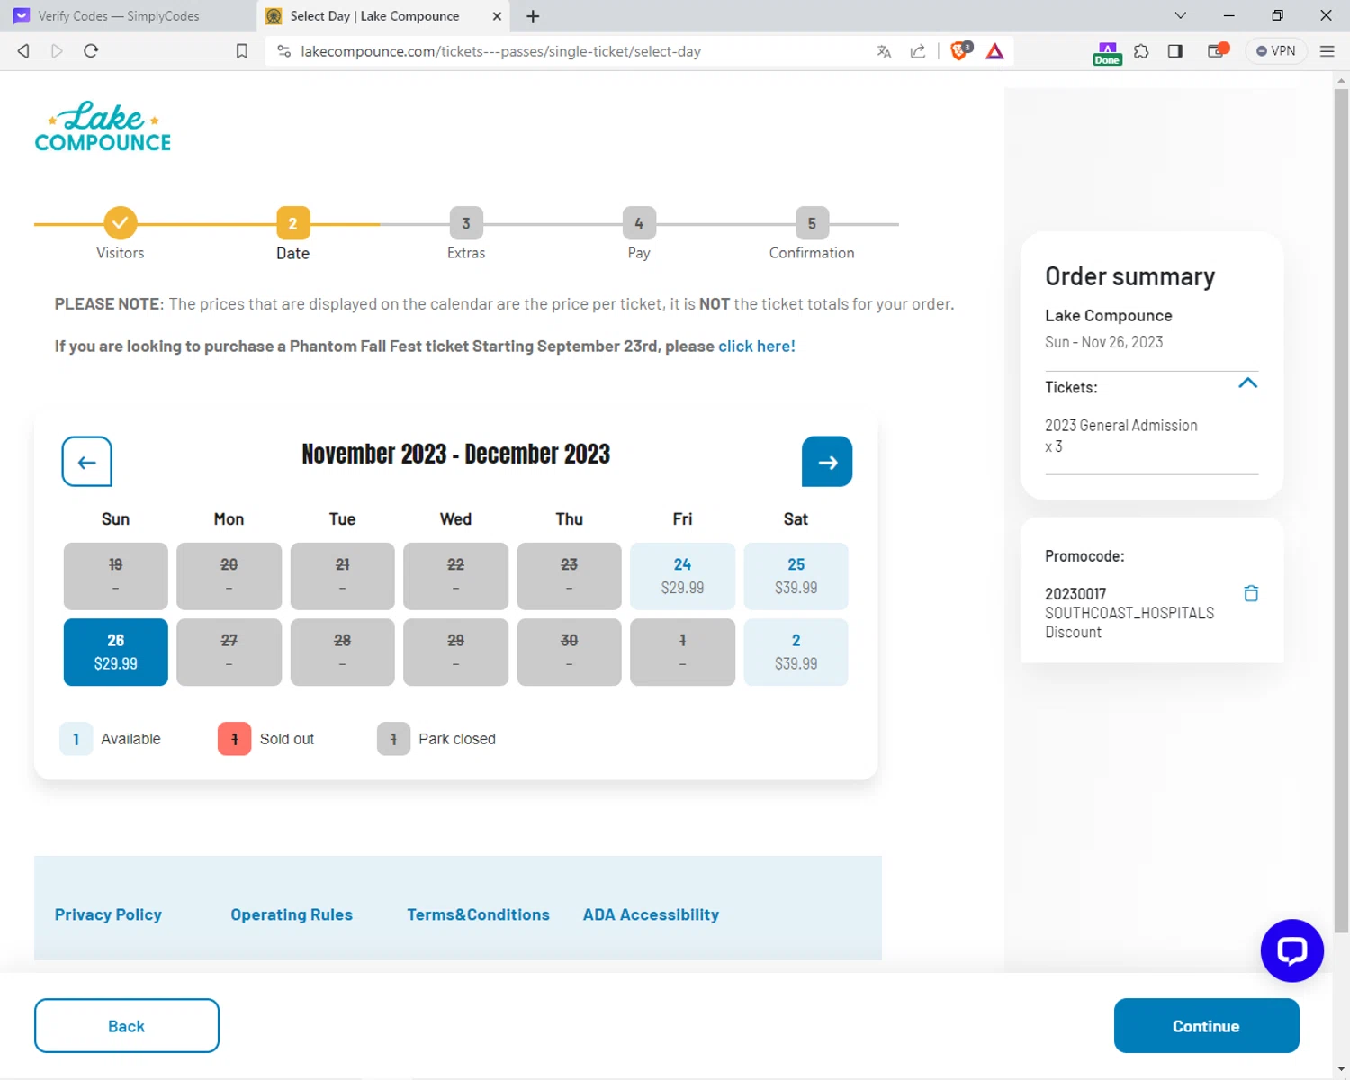
Task: Share this page from the address bar
Action: click(x=918, y=51)
